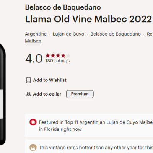
Task: Click the second red rating star
Action: [53, 55]
